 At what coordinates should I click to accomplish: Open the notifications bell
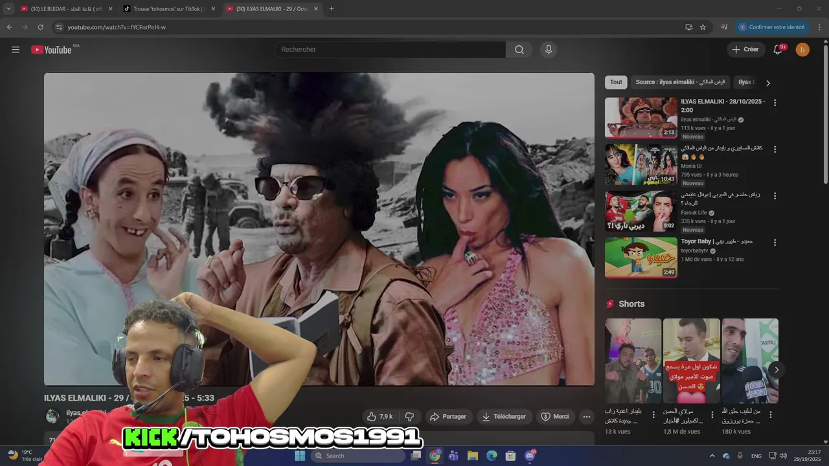(x=778, y=50)
